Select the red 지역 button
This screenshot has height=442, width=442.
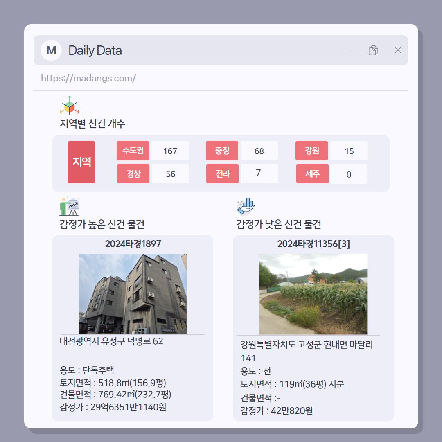(81, 162)
